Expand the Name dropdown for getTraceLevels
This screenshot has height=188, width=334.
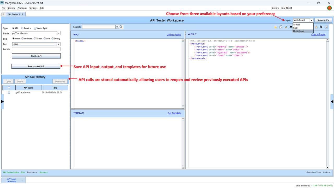coord(59,33)
